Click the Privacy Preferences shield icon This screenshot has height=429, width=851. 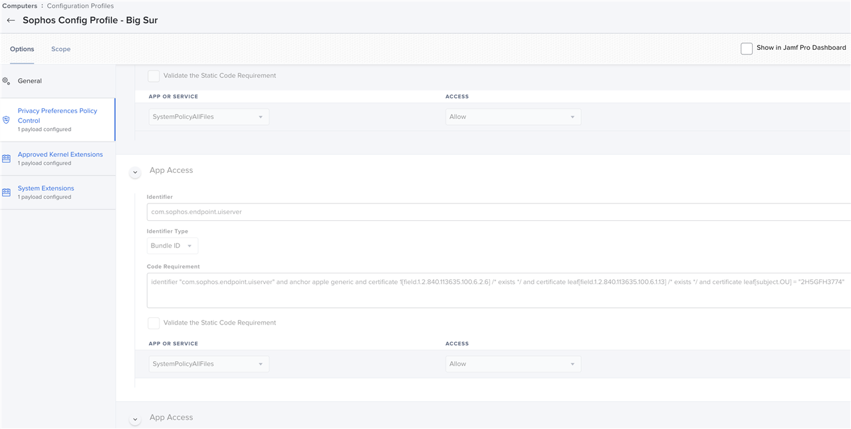point(6,120)
